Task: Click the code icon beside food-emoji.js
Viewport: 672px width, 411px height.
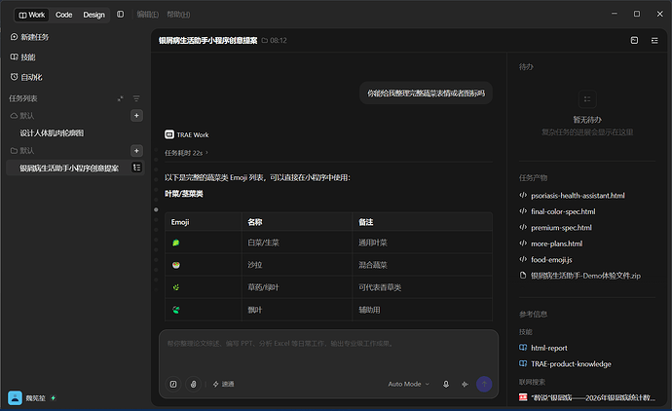Action: click(523, 259)
